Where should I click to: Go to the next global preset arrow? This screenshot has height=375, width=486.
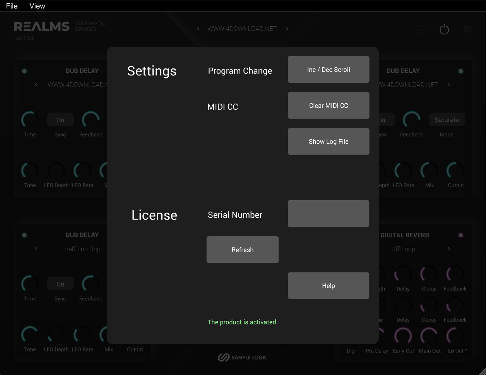pyautogui.click(x=287, y=29)
